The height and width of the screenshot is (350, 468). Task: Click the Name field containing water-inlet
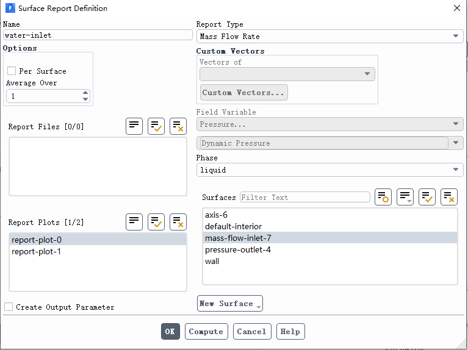point(98,35)
